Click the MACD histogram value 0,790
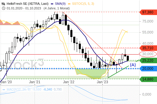The width and height of the screenshot is (157, 104). pyautogui.click(x=58, y=90)
